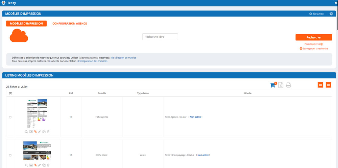Click the orange paperclip icon for ref 13

35,132
